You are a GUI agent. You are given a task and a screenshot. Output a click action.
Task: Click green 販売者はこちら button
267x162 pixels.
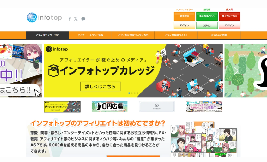pos(207,16)
